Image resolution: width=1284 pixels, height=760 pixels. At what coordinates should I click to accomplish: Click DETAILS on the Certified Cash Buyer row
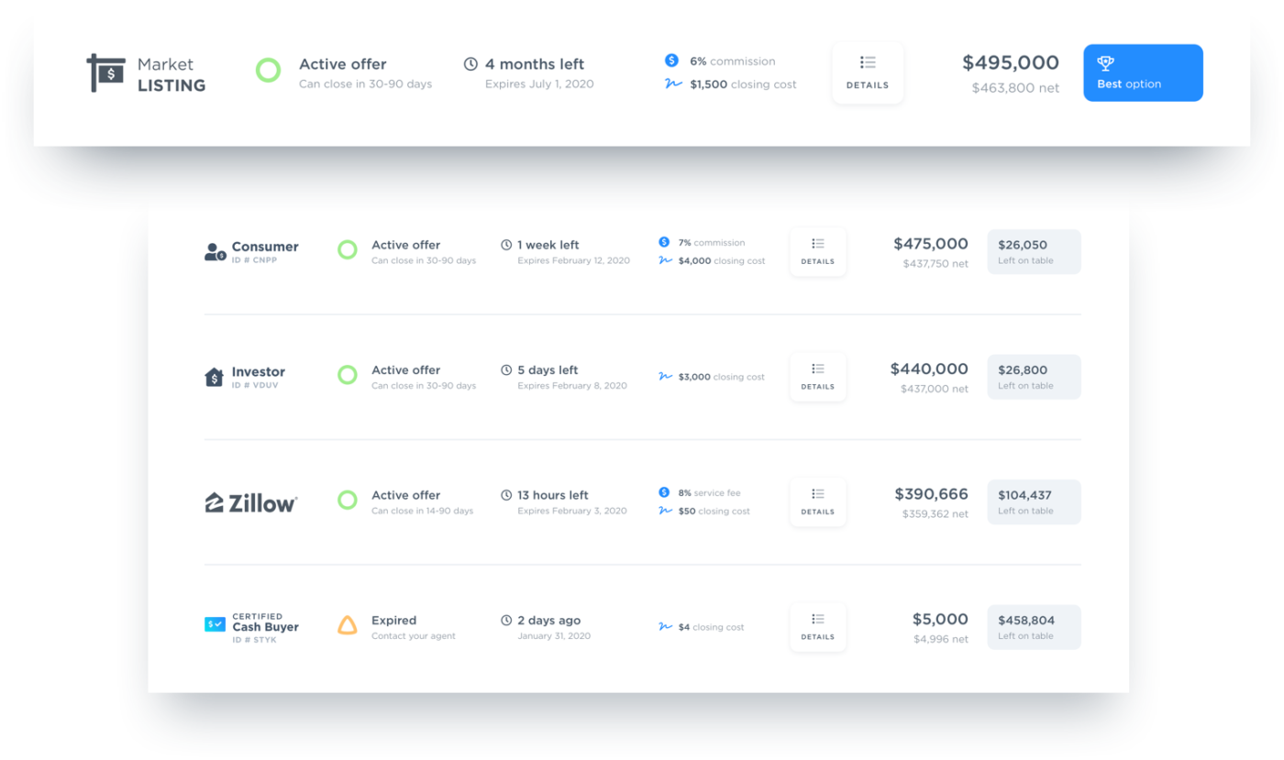(817, 627)
